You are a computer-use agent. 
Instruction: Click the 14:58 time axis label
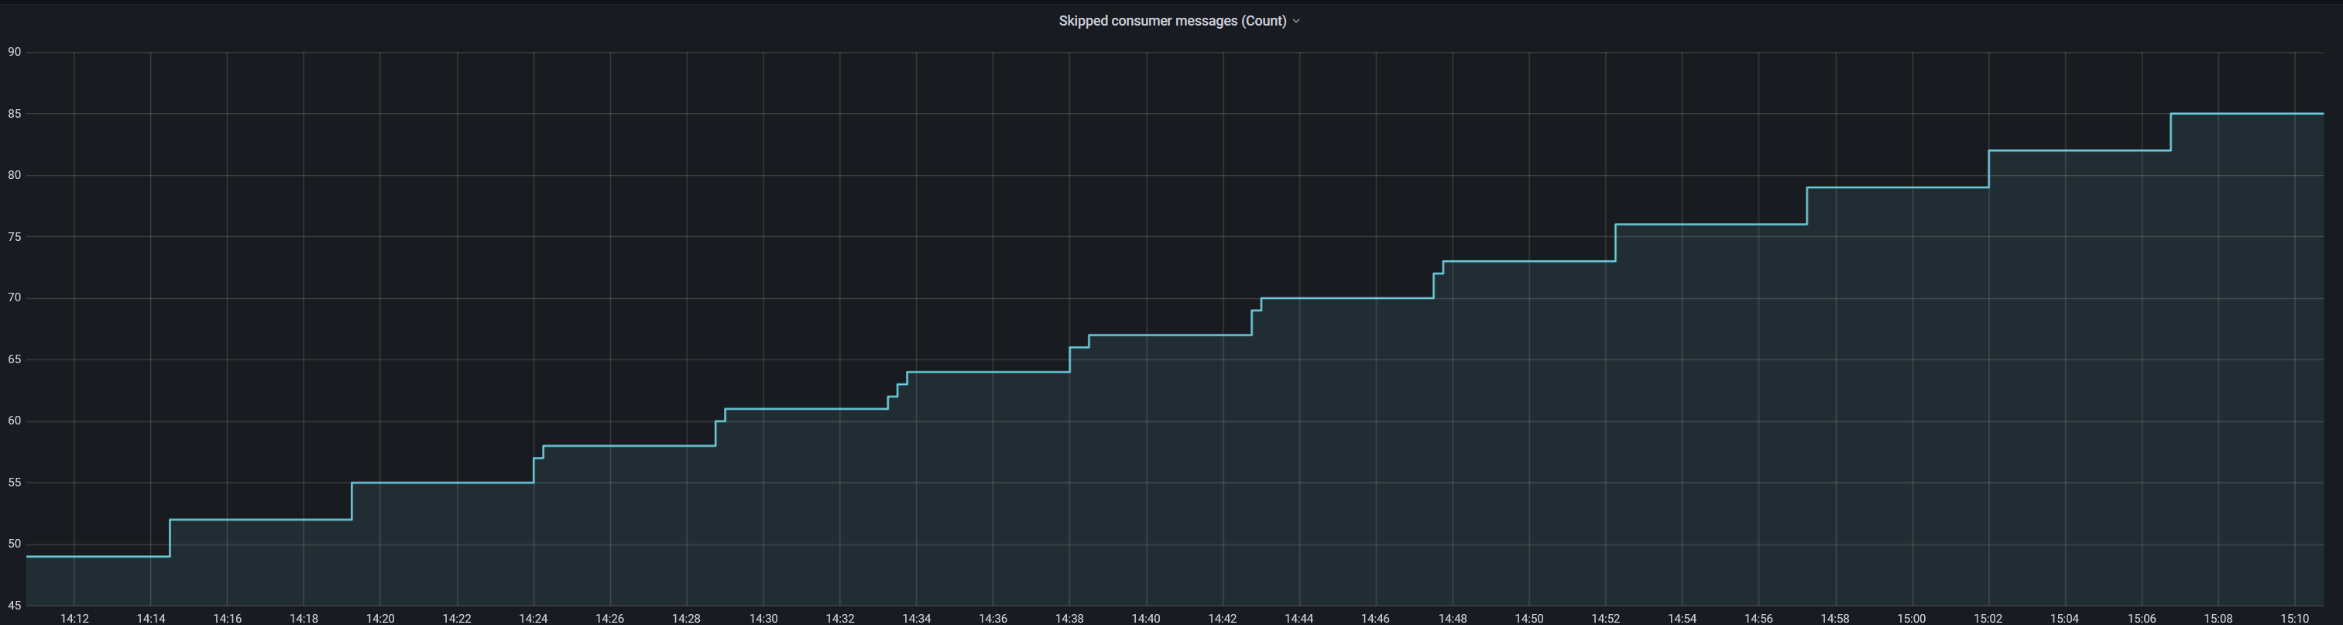pyautogui.click(x=1834, y=619)
